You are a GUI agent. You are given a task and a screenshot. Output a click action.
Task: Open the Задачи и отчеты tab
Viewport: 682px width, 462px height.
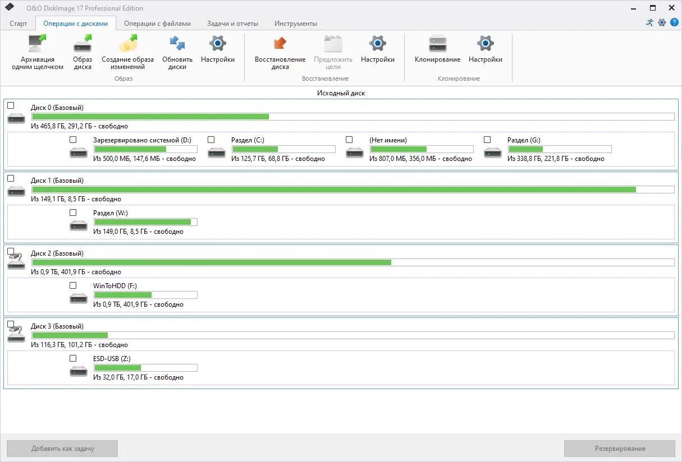pos(232,24)
